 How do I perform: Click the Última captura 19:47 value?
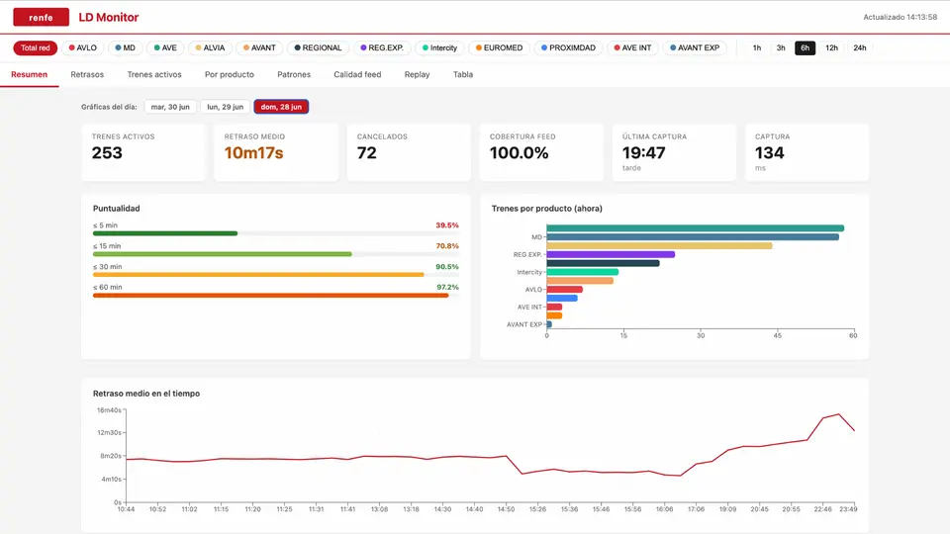pos(644,153)
